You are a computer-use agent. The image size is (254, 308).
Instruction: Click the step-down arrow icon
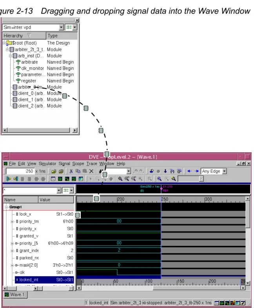[x=165, y=171]
